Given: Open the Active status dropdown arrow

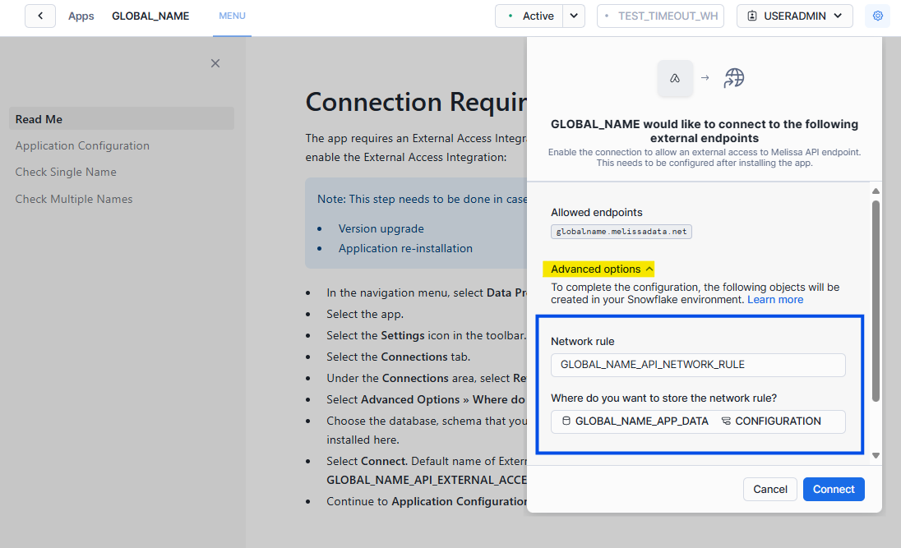Looking at the screenshot, I should tap(574, 16).
